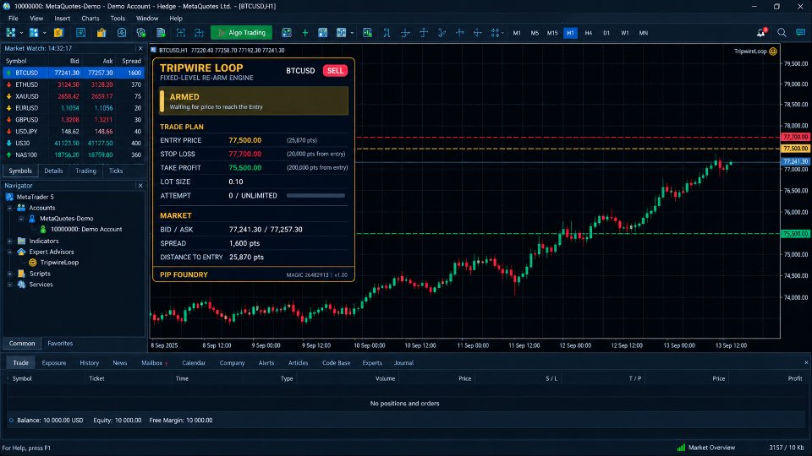The image size is (812, 456).
Task: Click the green plus icon in the toolbar
Action: 305,33
